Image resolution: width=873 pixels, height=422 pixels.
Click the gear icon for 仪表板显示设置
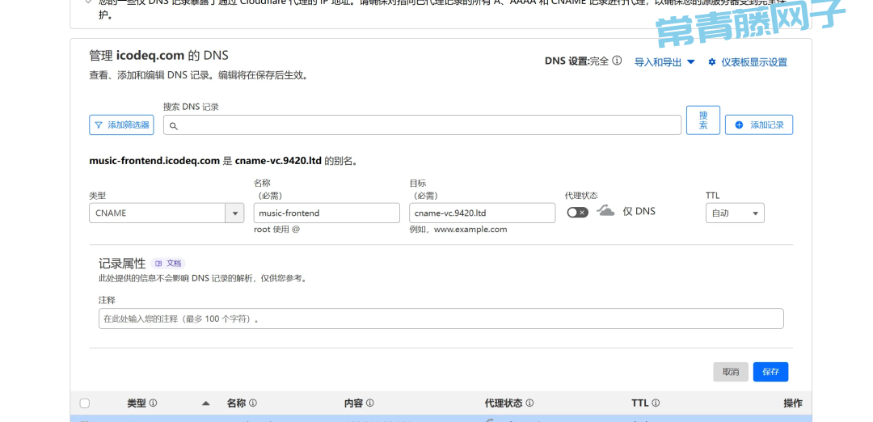(x=712, y=62)
